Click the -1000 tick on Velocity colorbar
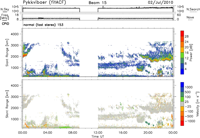200x138 pixels. click(x=190, y=121)
